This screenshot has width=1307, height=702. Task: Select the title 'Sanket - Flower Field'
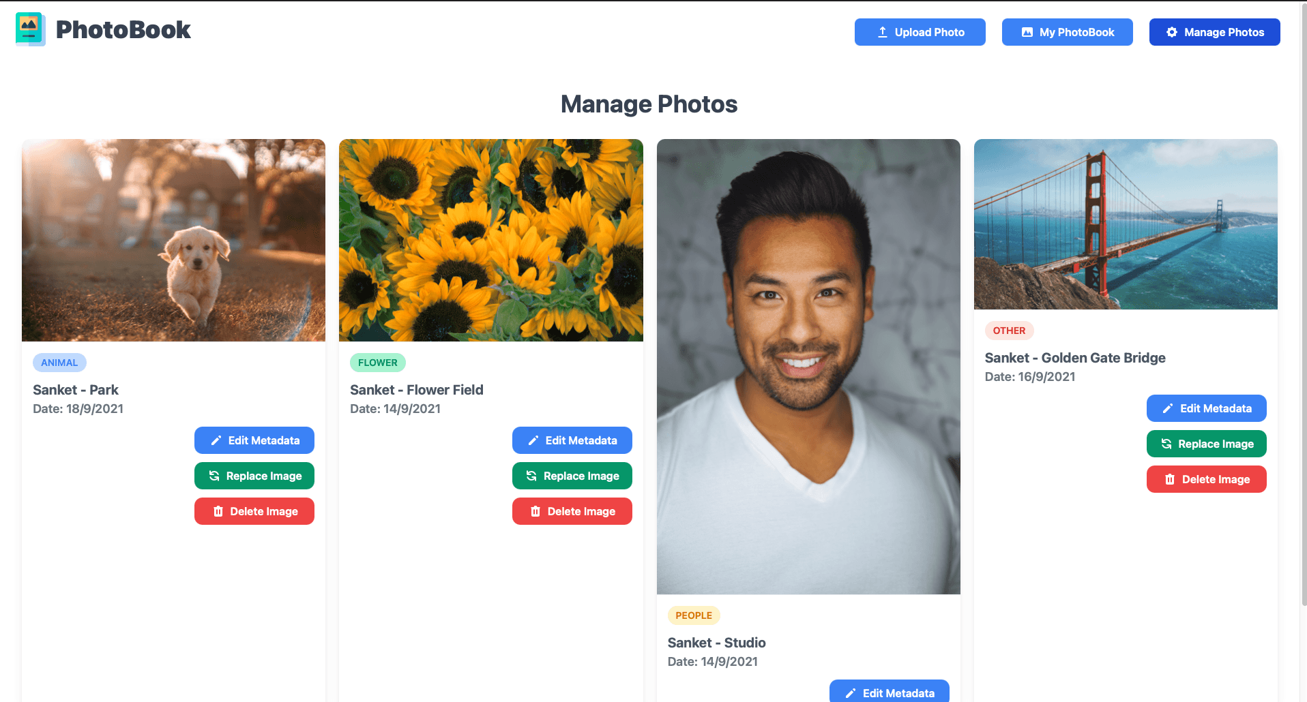tap(417, 390)
